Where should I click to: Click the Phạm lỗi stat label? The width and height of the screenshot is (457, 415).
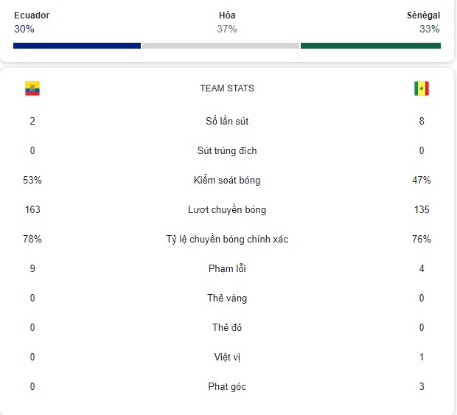coord(227,269)
